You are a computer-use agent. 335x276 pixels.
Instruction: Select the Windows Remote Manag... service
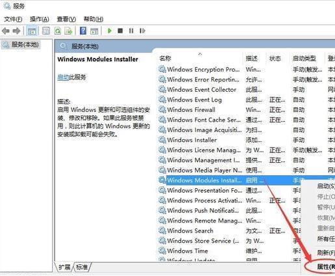tap(204, 221)
